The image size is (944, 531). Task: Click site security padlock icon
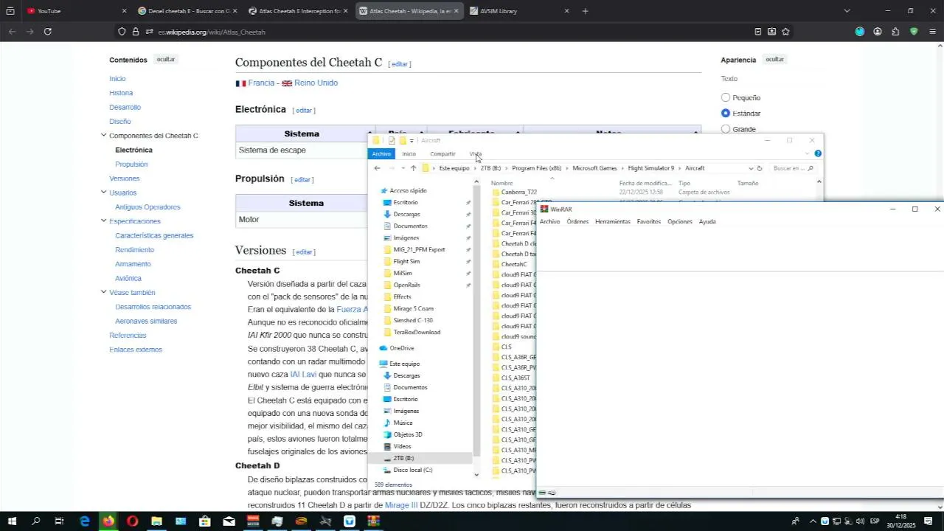pos(136,32)
